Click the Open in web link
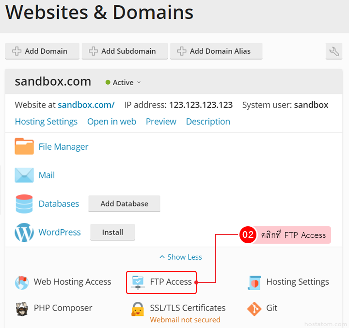The height and width of the screenshot is (328, 349). [x=111, y=122]
